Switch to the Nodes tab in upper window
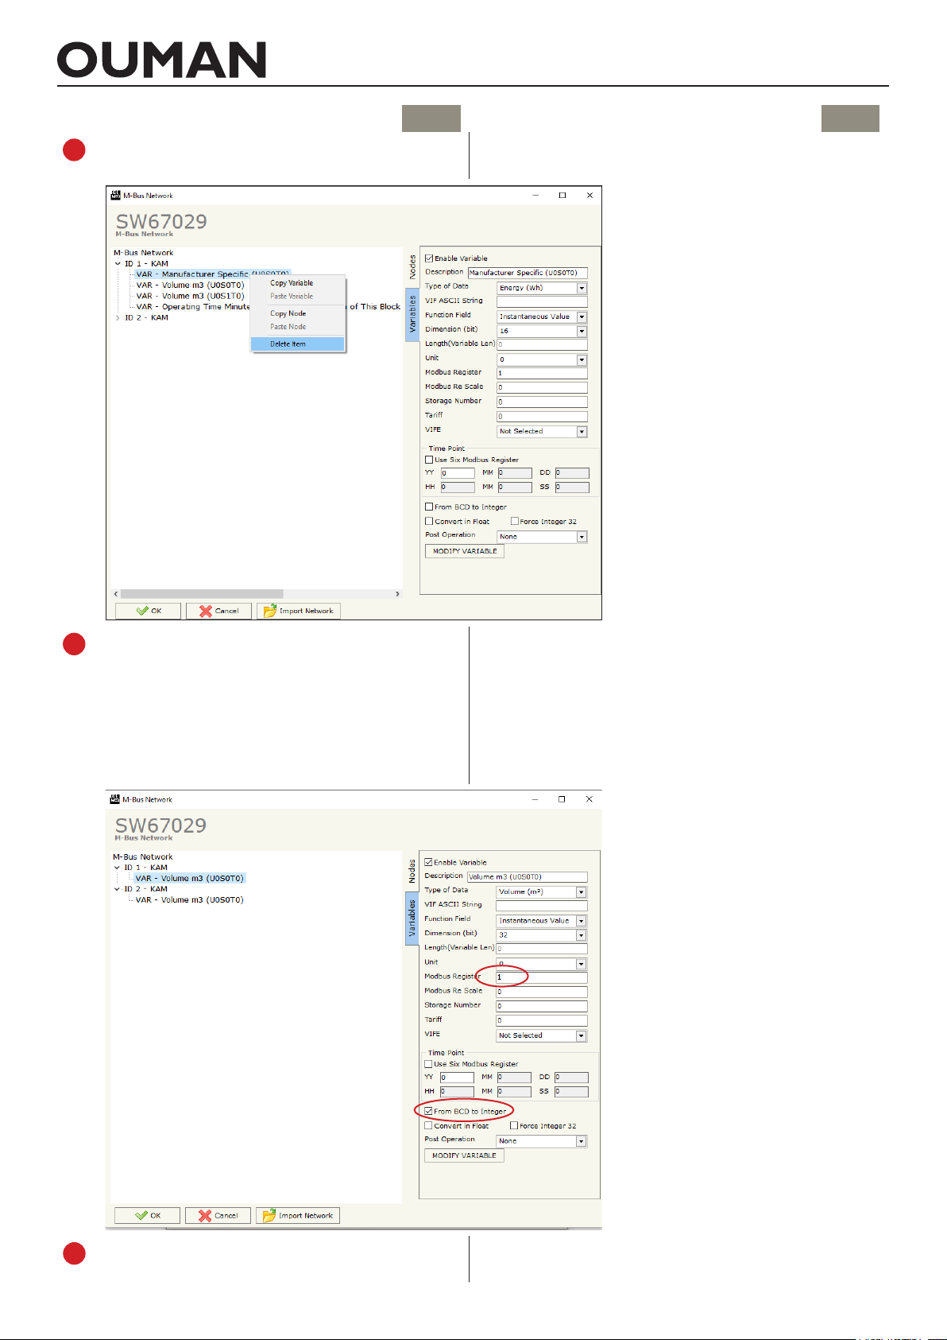This screenshot has height=1340, width=947. click(412, 267)
